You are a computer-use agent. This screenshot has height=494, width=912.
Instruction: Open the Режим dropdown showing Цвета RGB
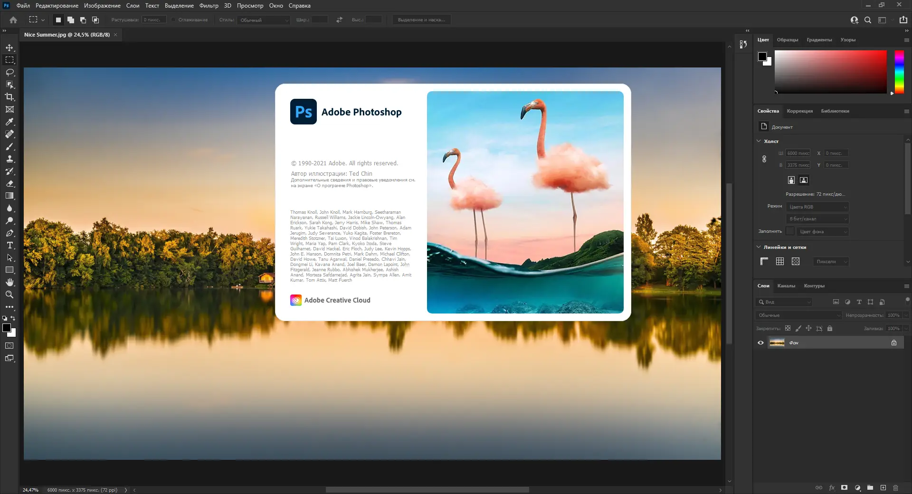tap(817, 207)
